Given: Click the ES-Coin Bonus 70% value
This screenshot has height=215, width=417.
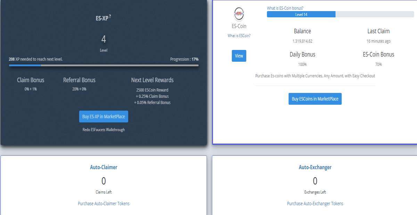Looking at the screenshot, I should coord(378,64).
